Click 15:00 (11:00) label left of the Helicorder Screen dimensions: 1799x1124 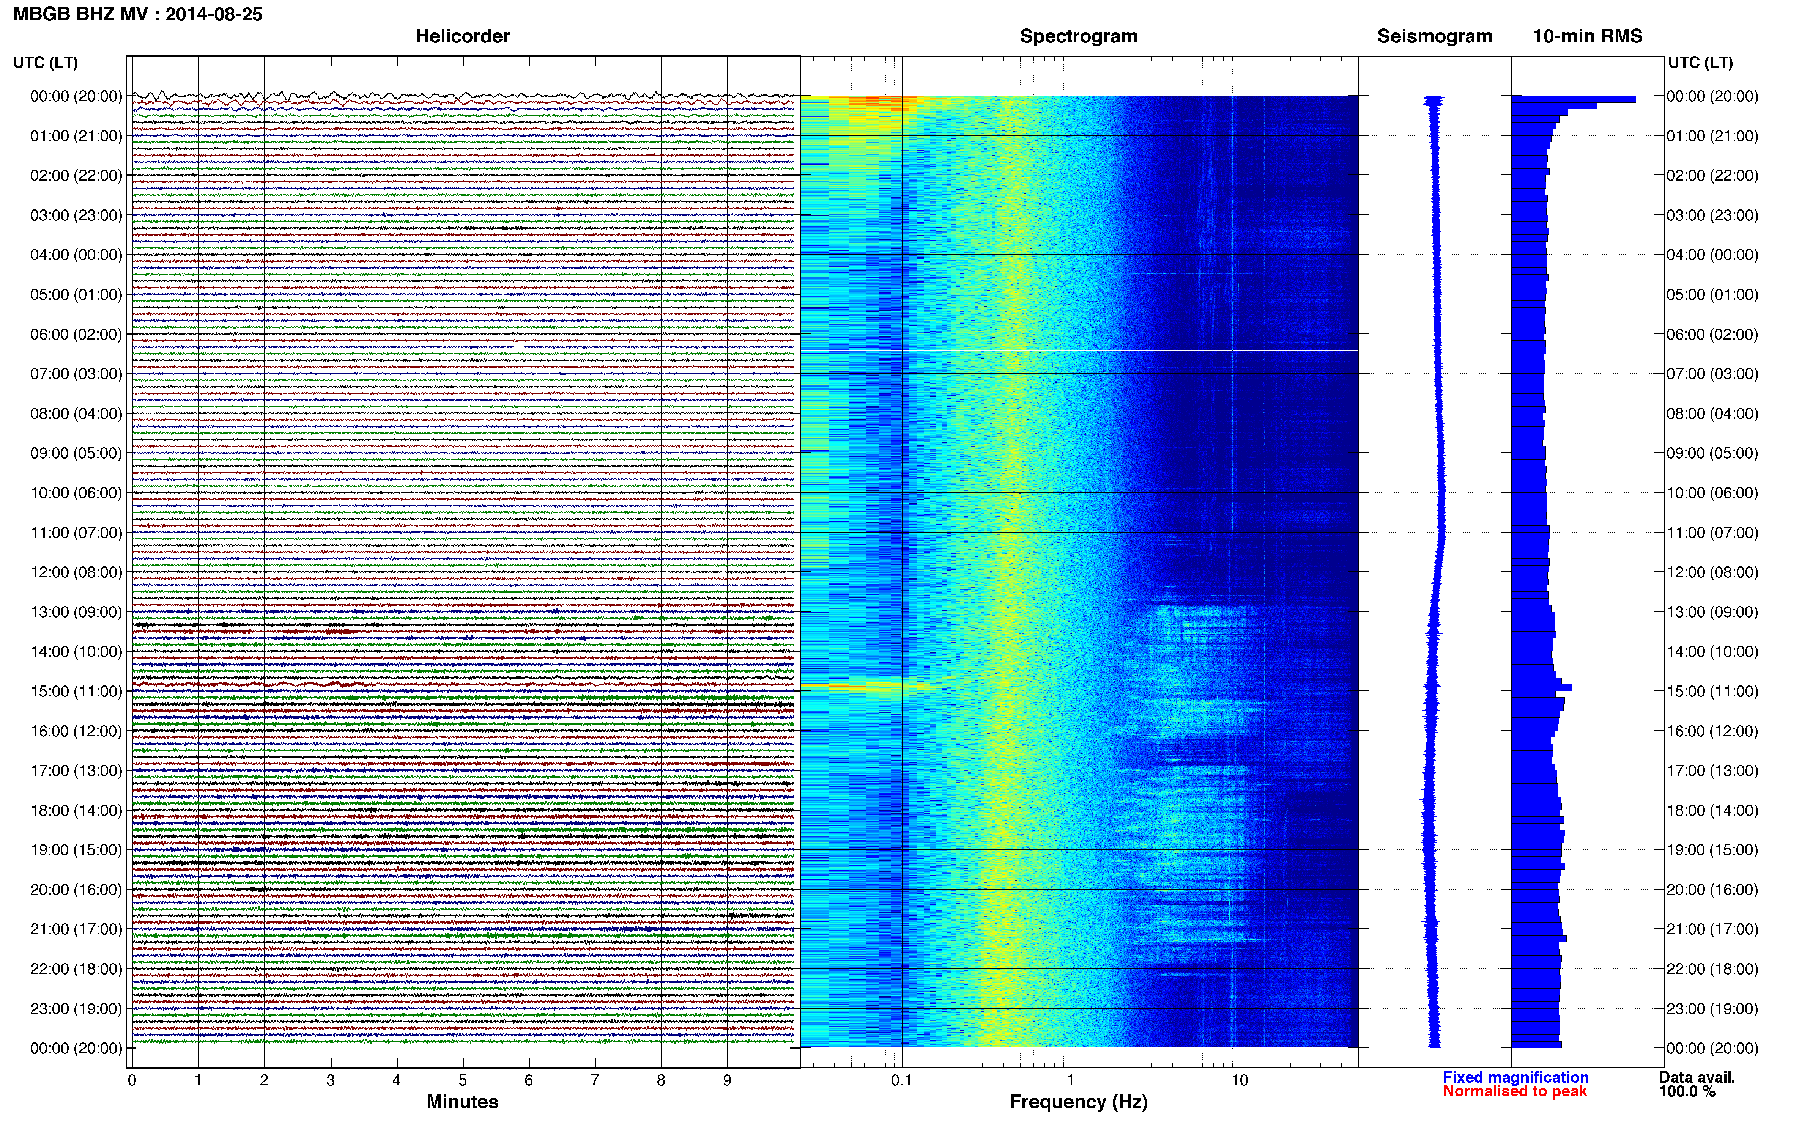tap(76, 691)
